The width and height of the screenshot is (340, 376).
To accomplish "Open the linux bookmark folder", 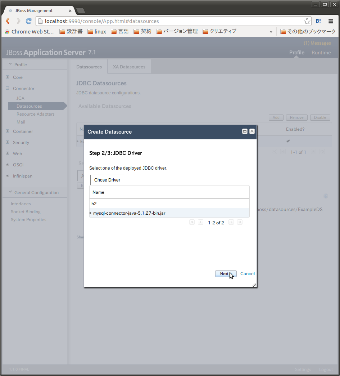I will tap(97, 31).
